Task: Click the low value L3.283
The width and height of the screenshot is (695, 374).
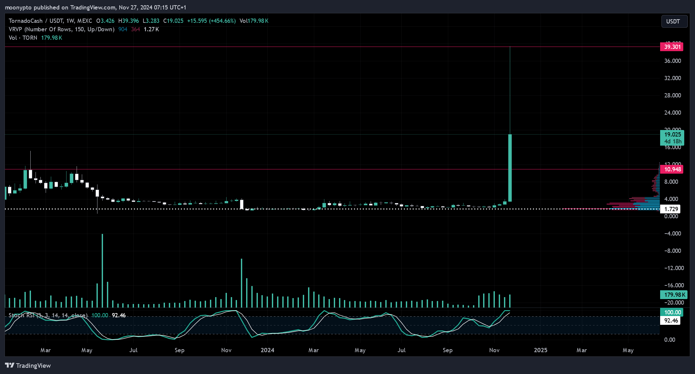Action: point(151,21)
